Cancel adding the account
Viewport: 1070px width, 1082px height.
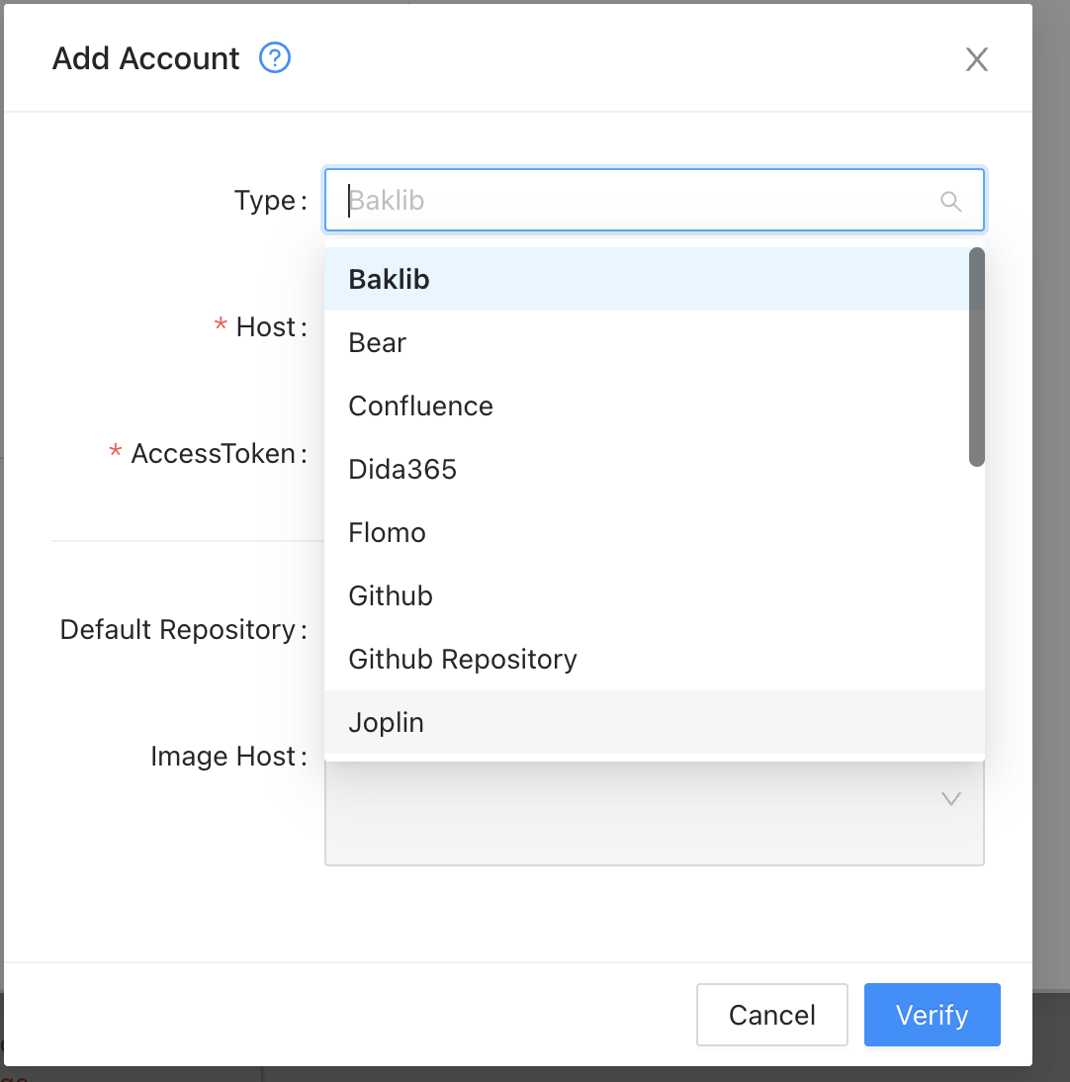771,1015
